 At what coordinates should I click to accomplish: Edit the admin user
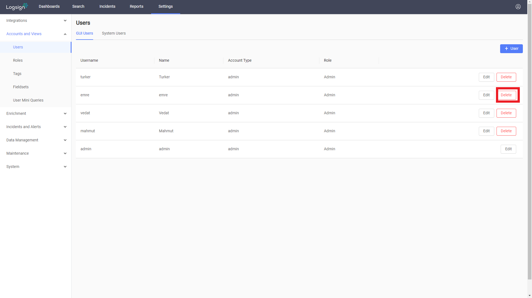[x=508, y=149]
